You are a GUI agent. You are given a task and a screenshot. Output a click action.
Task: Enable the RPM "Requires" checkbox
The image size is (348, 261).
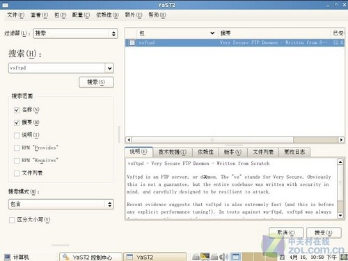(x=17, y=161)
